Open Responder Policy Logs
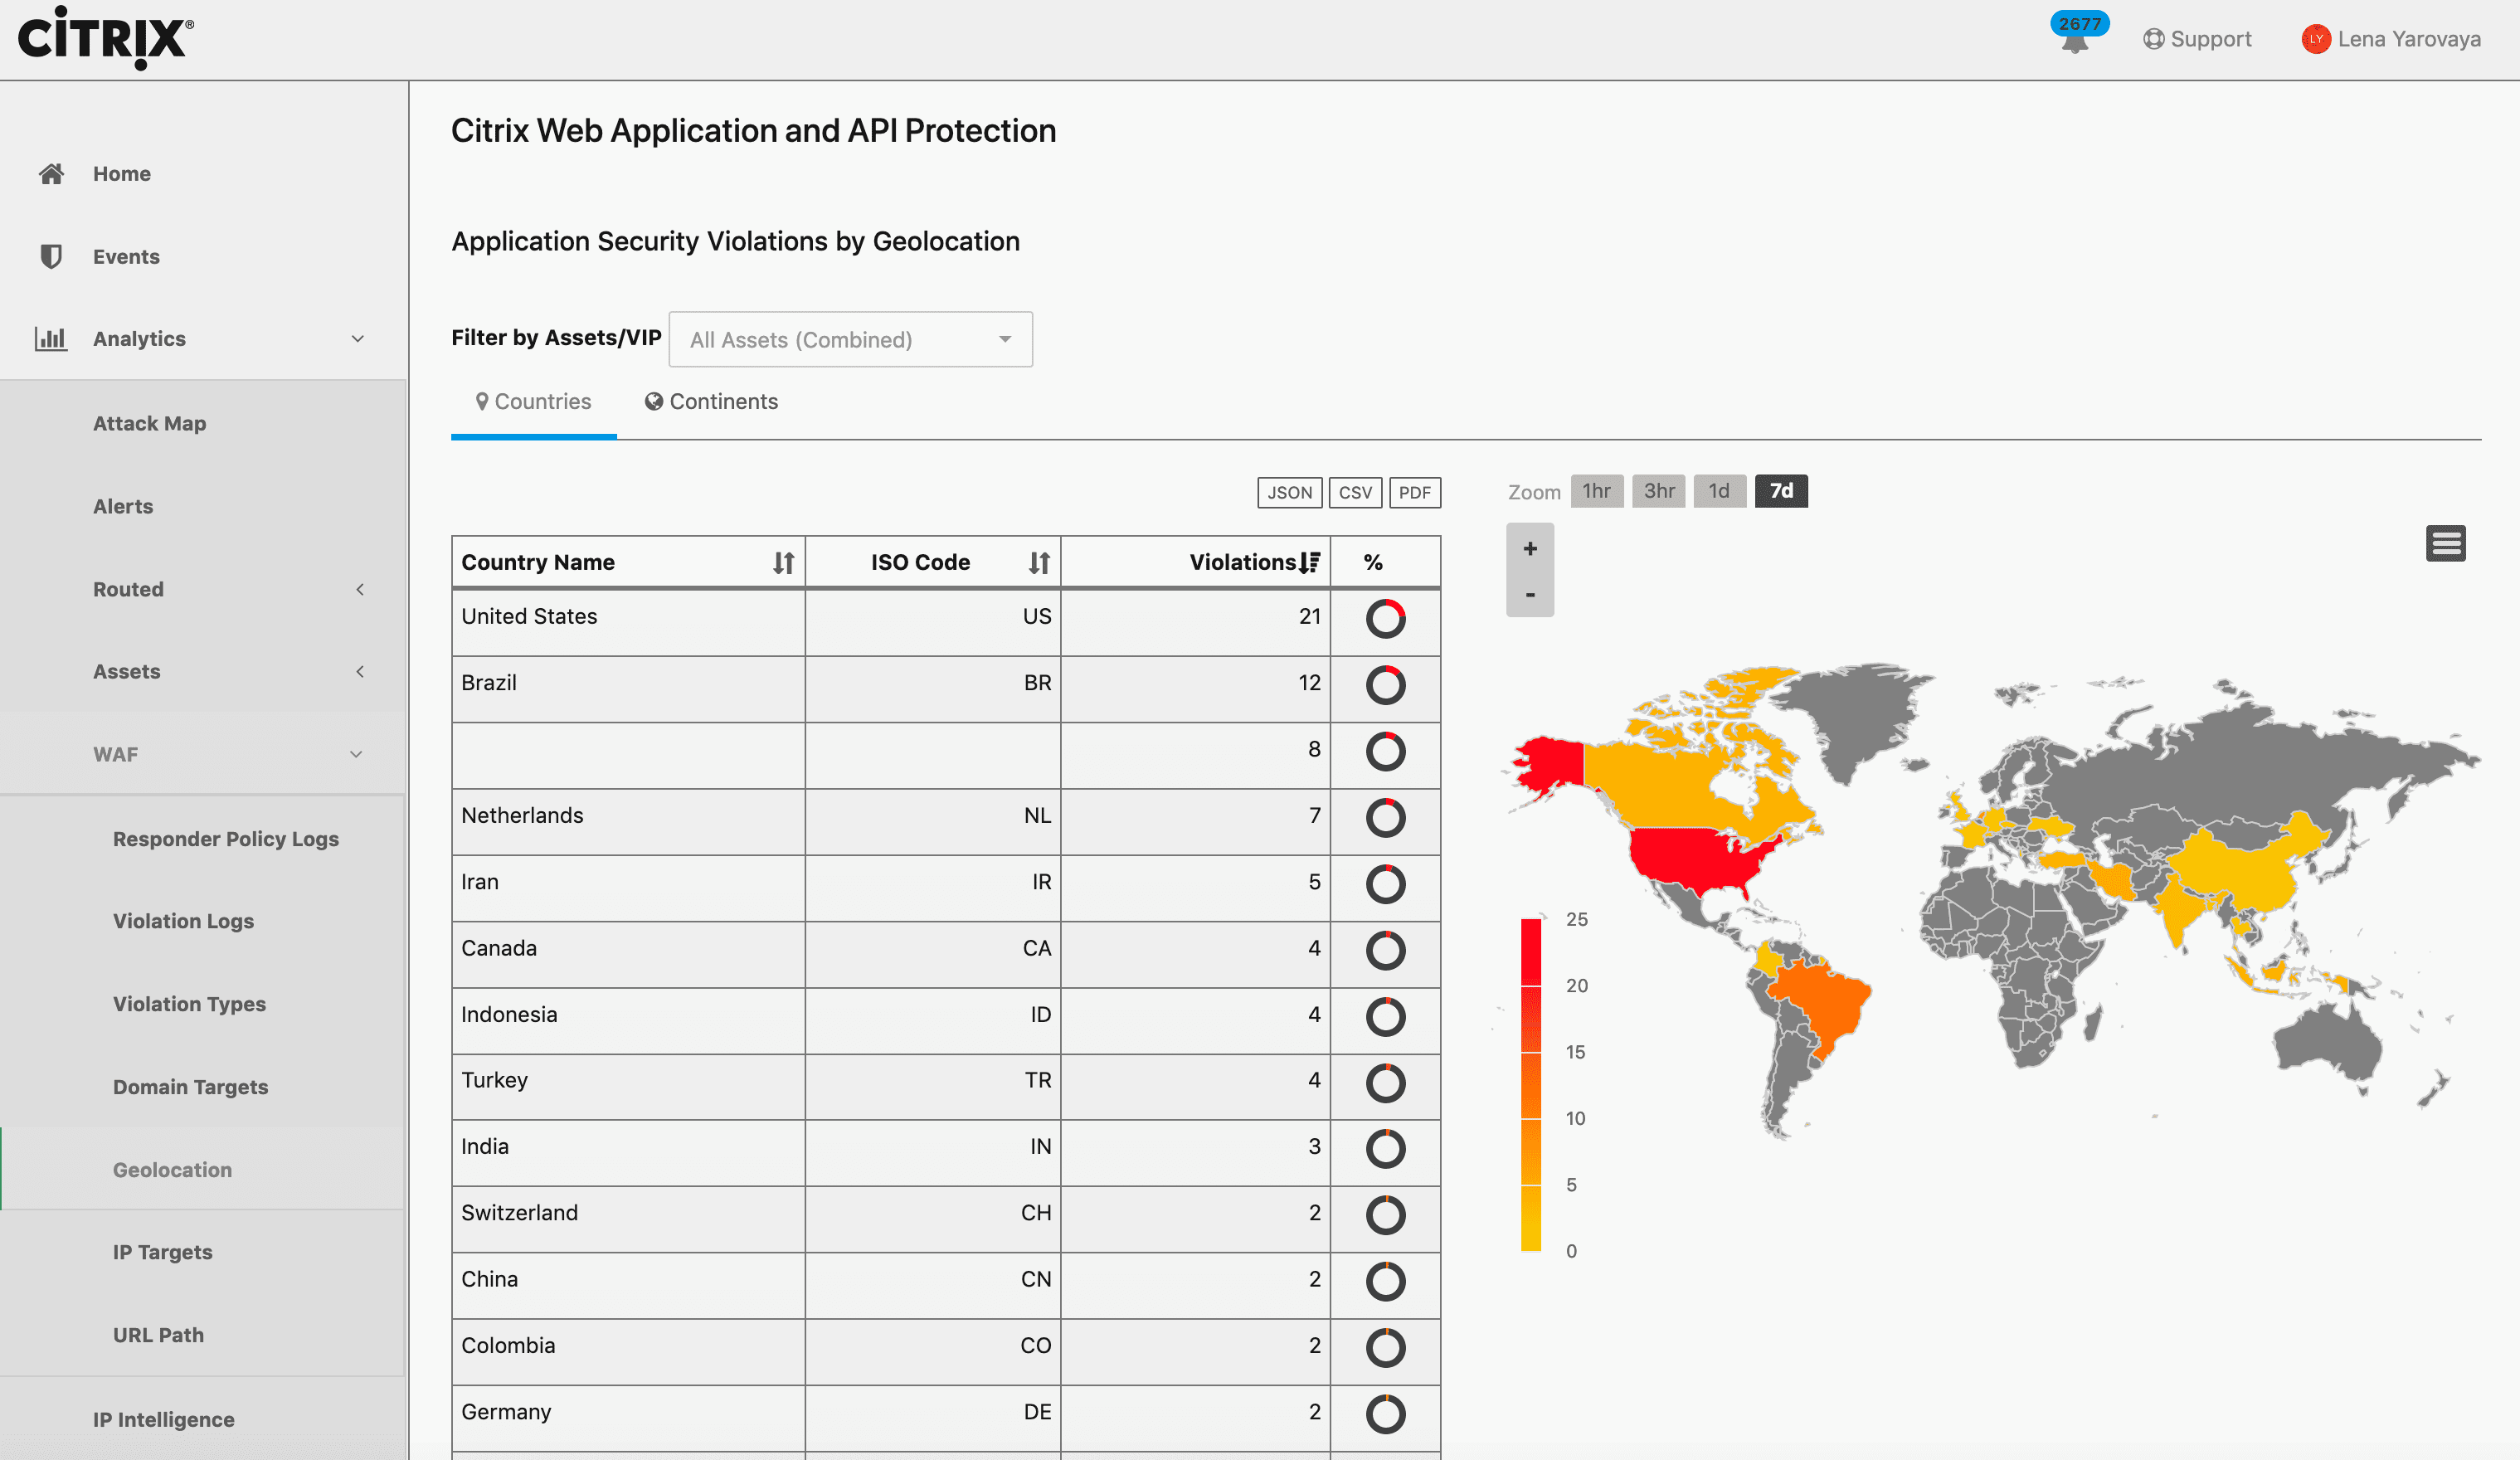 [x=226, y=839]
